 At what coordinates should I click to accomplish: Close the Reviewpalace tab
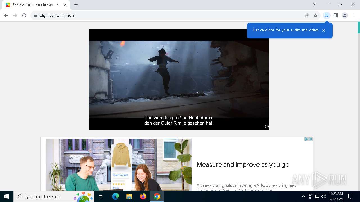[65, 5]
